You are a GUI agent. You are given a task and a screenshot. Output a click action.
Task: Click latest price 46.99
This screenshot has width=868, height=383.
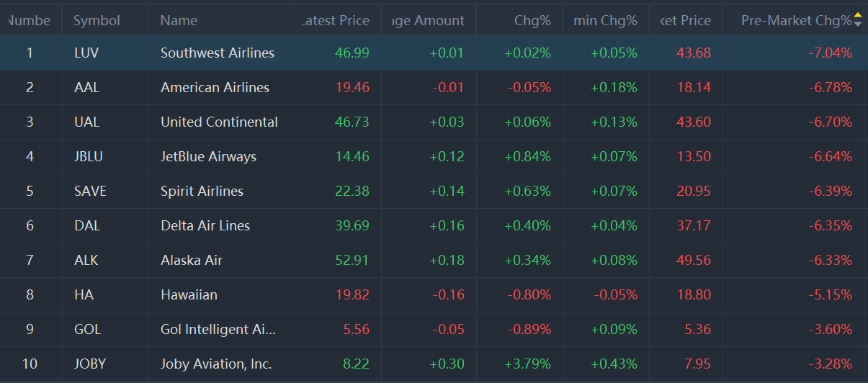coord(352,53)
